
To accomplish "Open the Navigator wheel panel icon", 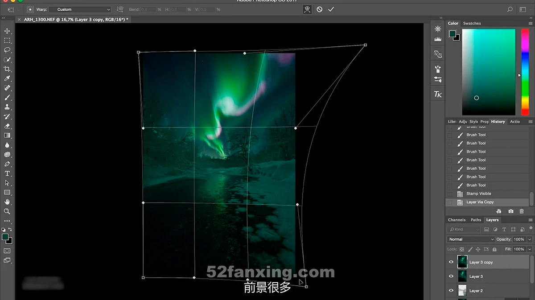I will 438,29.
